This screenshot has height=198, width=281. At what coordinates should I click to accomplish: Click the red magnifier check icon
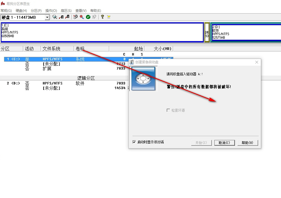tap(82, 17)
